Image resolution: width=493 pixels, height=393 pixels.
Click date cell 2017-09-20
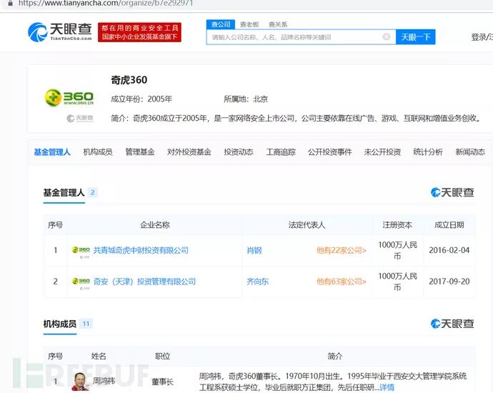[449, 282]
